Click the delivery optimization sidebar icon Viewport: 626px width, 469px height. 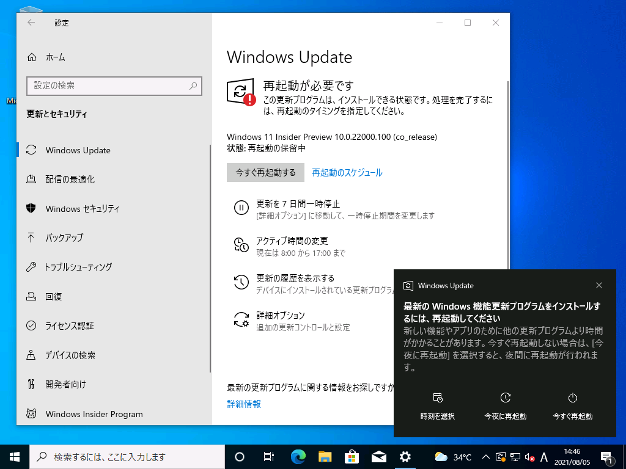(x=31, y=179)
